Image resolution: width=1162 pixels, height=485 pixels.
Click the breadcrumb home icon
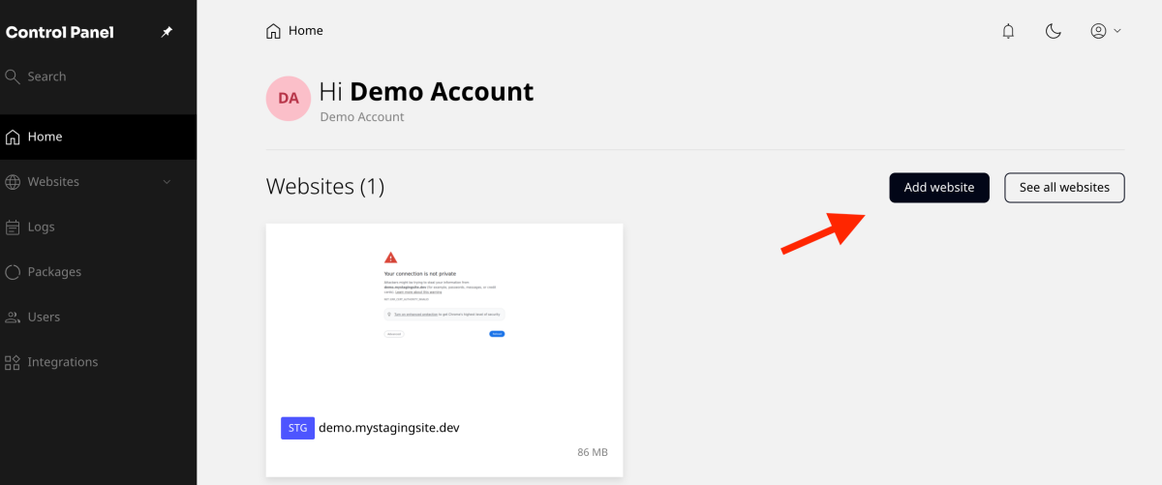coord(274,31)
